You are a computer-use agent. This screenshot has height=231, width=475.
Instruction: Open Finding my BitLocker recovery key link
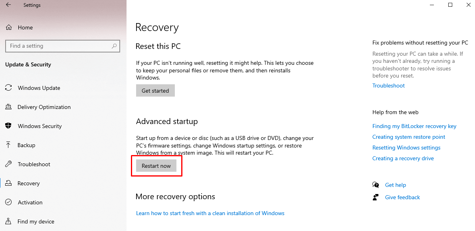414,126
